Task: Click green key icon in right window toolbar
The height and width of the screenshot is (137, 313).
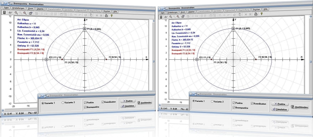Action: point(261,14)
